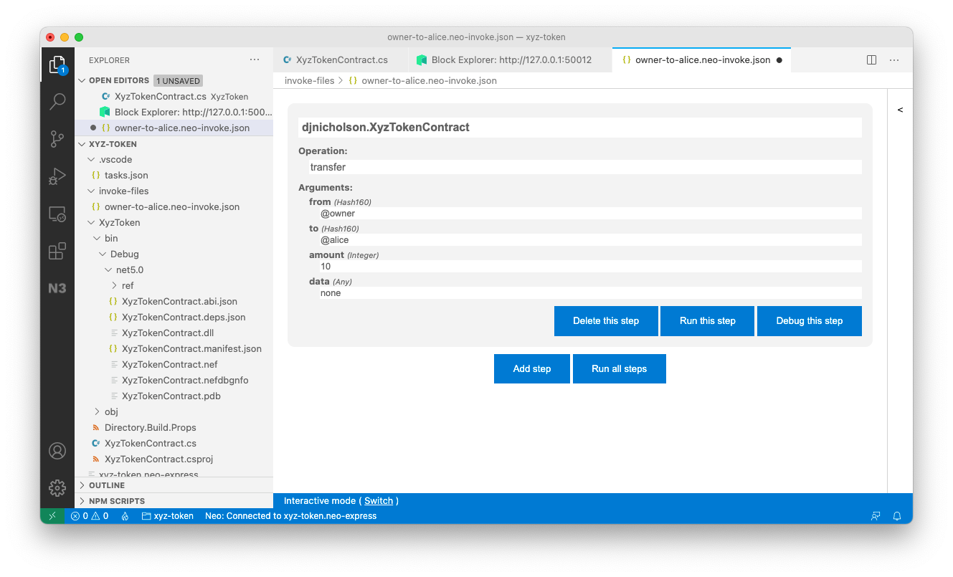The image size is (953, 577).
Task: Collapse the XyzToken folder
Action: (91, 222)
